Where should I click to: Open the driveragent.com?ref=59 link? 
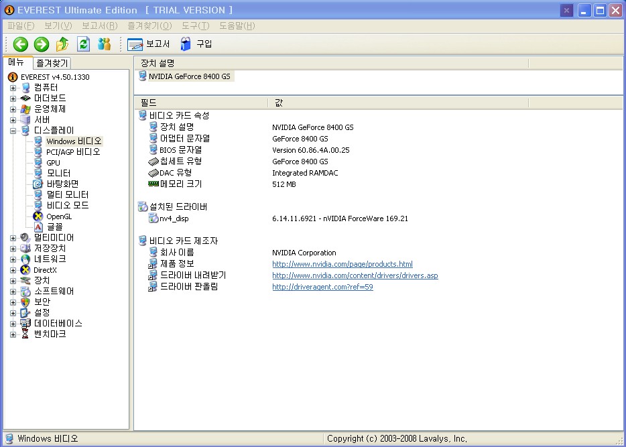[322, 287]
